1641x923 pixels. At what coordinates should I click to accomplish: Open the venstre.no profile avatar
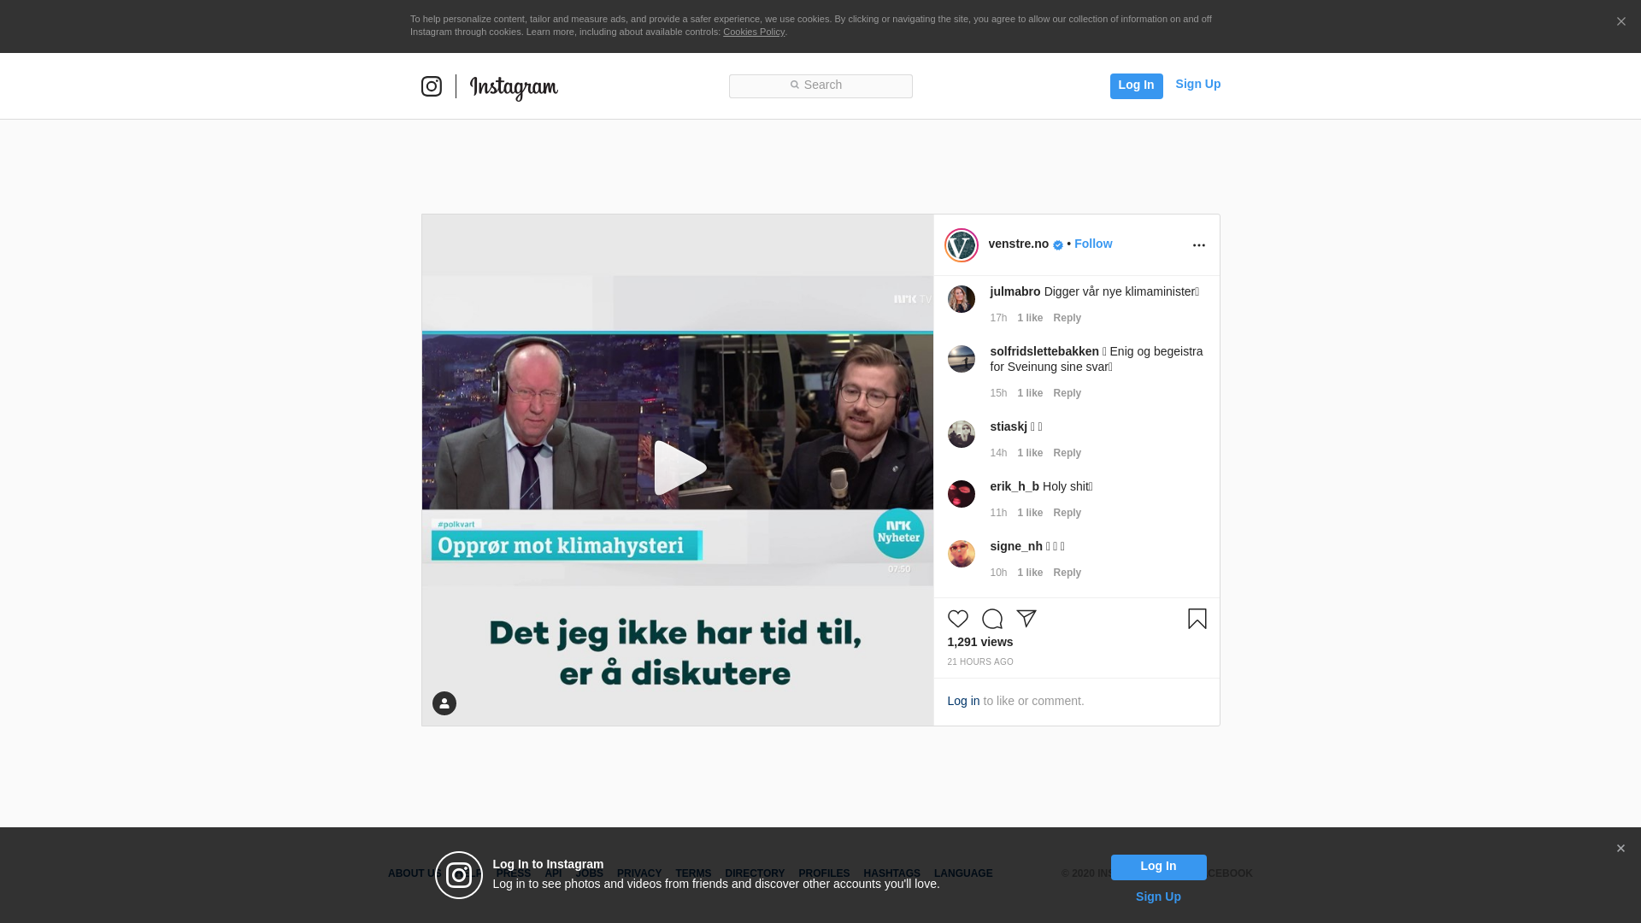962,245
